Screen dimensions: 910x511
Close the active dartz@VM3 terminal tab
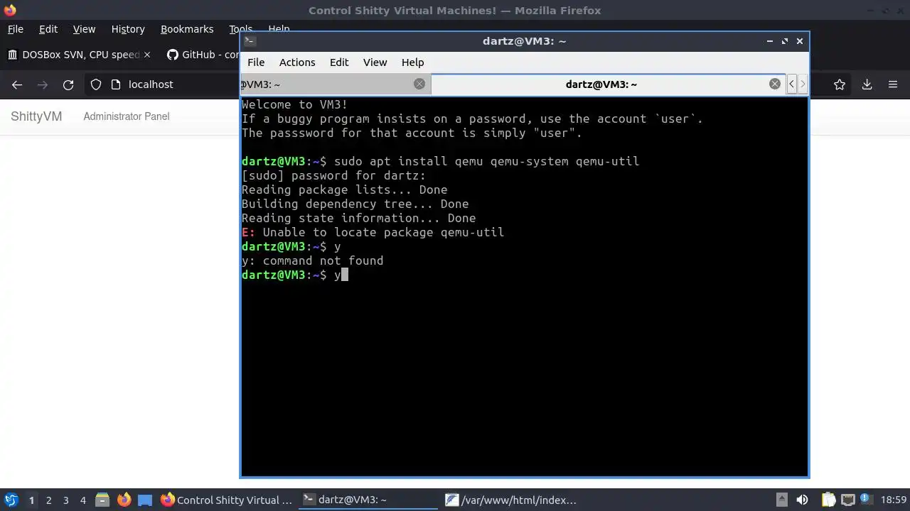[775, 84]
